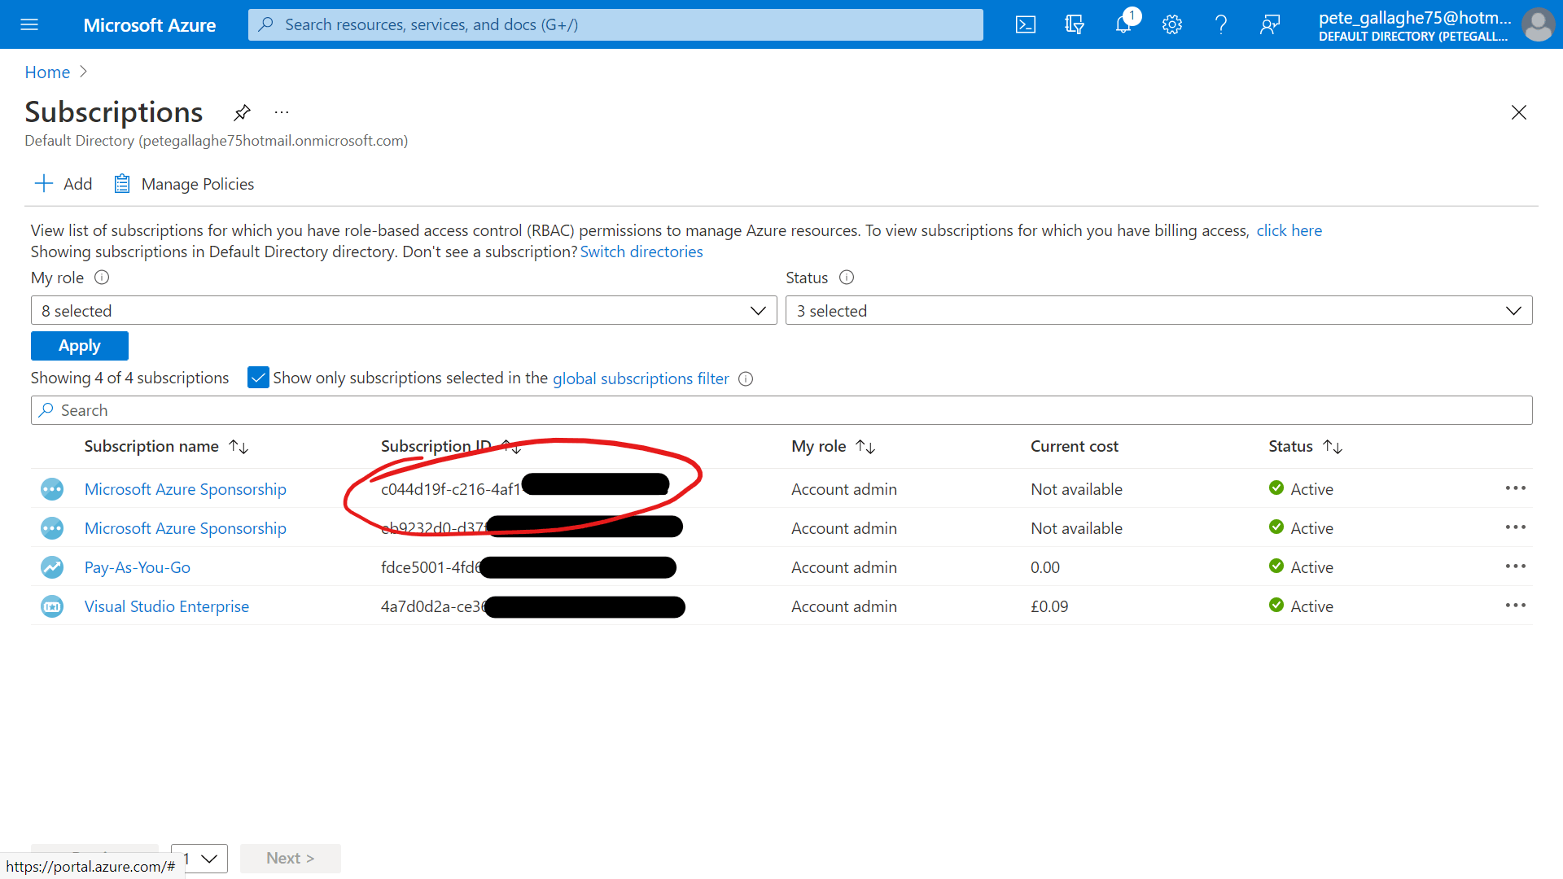Viewport: 1563px width, 879px height.
Task: Sort by My role arrows
Action: (865, 447)
